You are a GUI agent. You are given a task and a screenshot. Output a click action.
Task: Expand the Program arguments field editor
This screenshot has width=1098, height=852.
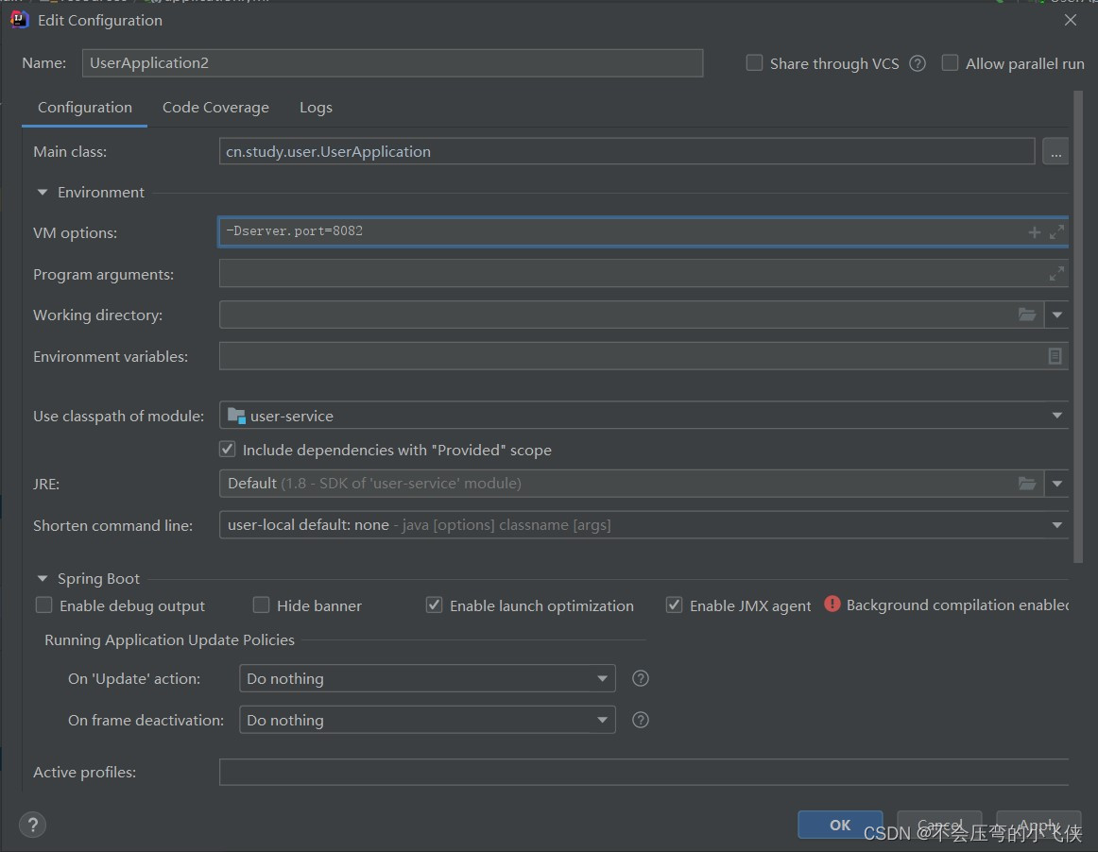pos(1056,274)
